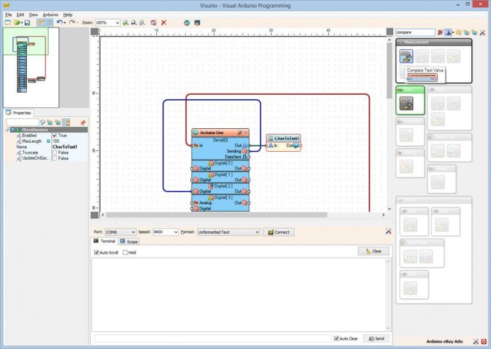The width and height of the screenshot is (491, 349).
Task: Open the Speed 9600 dropdown
Action: tap(175, 232)
